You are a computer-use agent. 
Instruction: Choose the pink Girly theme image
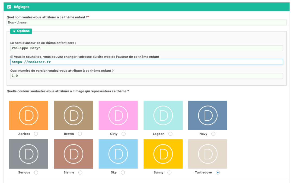tap(118, 115)
